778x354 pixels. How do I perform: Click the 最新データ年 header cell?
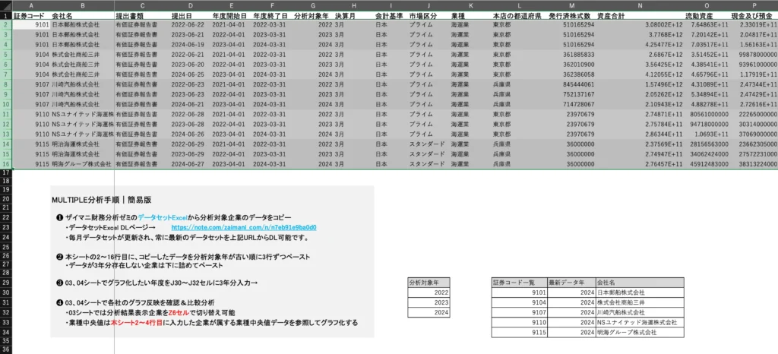(x=571, y=283)
